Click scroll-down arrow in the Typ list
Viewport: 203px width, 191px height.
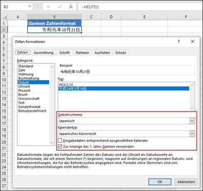192,108
